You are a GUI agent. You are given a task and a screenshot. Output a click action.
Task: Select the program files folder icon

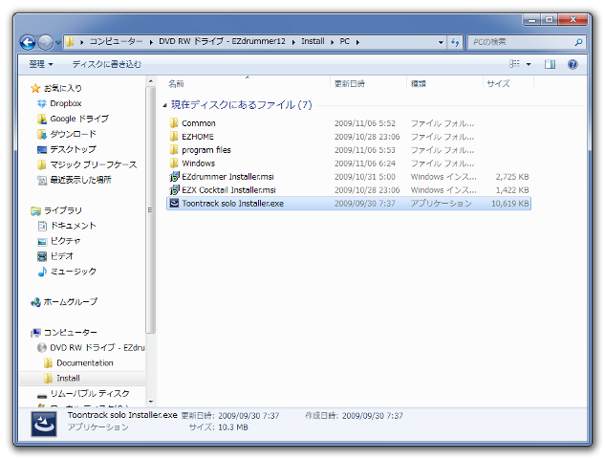(174, 150)
